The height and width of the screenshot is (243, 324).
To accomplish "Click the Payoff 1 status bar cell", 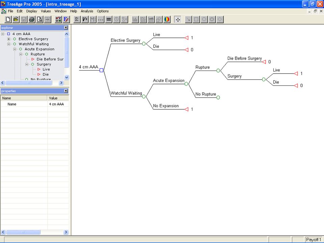I will pyautogui.click(x=314, y=240).
